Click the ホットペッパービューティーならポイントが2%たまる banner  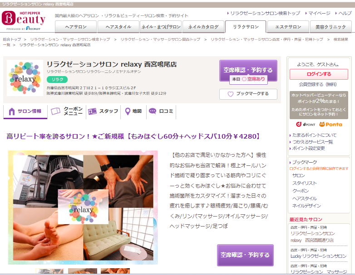click(x=319, y=105)
